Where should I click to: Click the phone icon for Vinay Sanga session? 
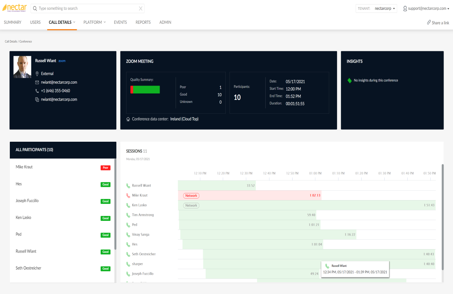(128, 235)
